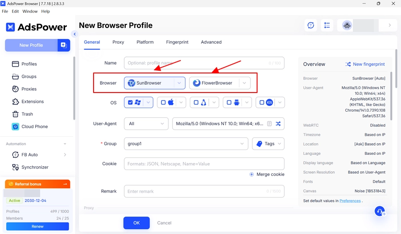Open the File menu
The image size is (401, 234).
coord(5,11)
